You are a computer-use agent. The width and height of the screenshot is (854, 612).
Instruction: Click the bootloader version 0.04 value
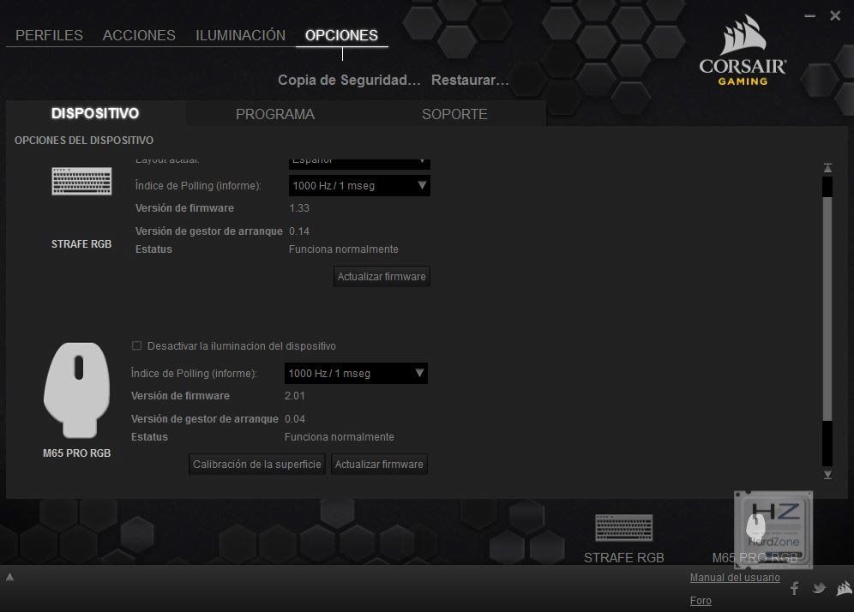pos(295,419)
